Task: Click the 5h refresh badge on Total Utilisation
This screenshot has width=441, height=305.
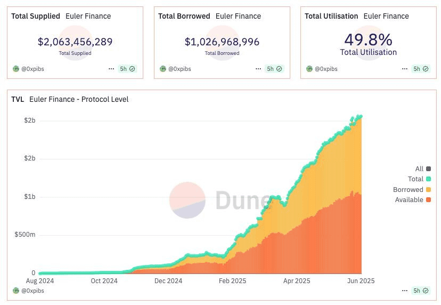Action: point(421,69)
